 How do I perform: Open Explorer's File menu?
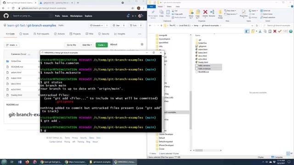[151, 6]
